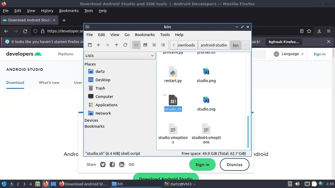Switch to icon view mode
The width and height of the screenshot is (335, 188).
[136, 45]
